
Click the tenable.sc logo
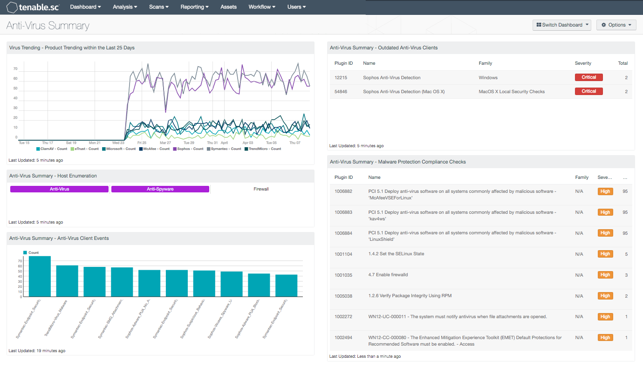(x=33, y=7)
